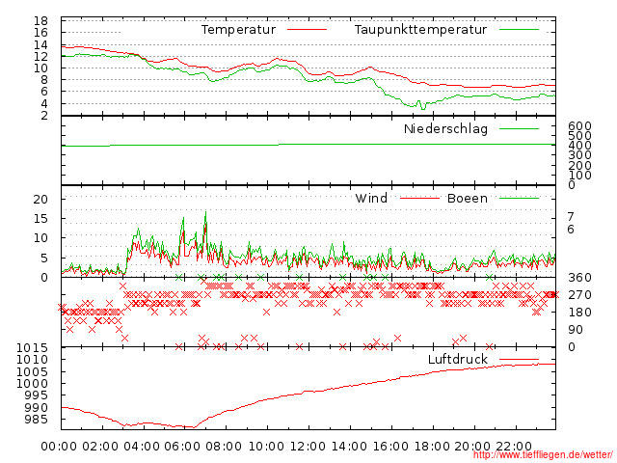Click the 14 temperature axis value
617x463 pixels.
click(x=40, y=45)
